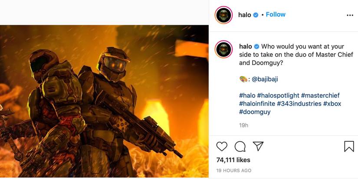Share the post via paper plane icon
The width and height of the screenshot is (358, 179).
pos(258,146)
